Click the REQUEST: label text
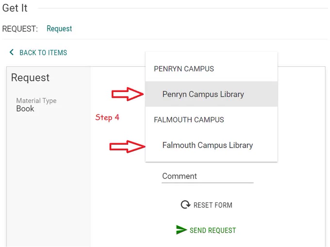 [20, 29]
